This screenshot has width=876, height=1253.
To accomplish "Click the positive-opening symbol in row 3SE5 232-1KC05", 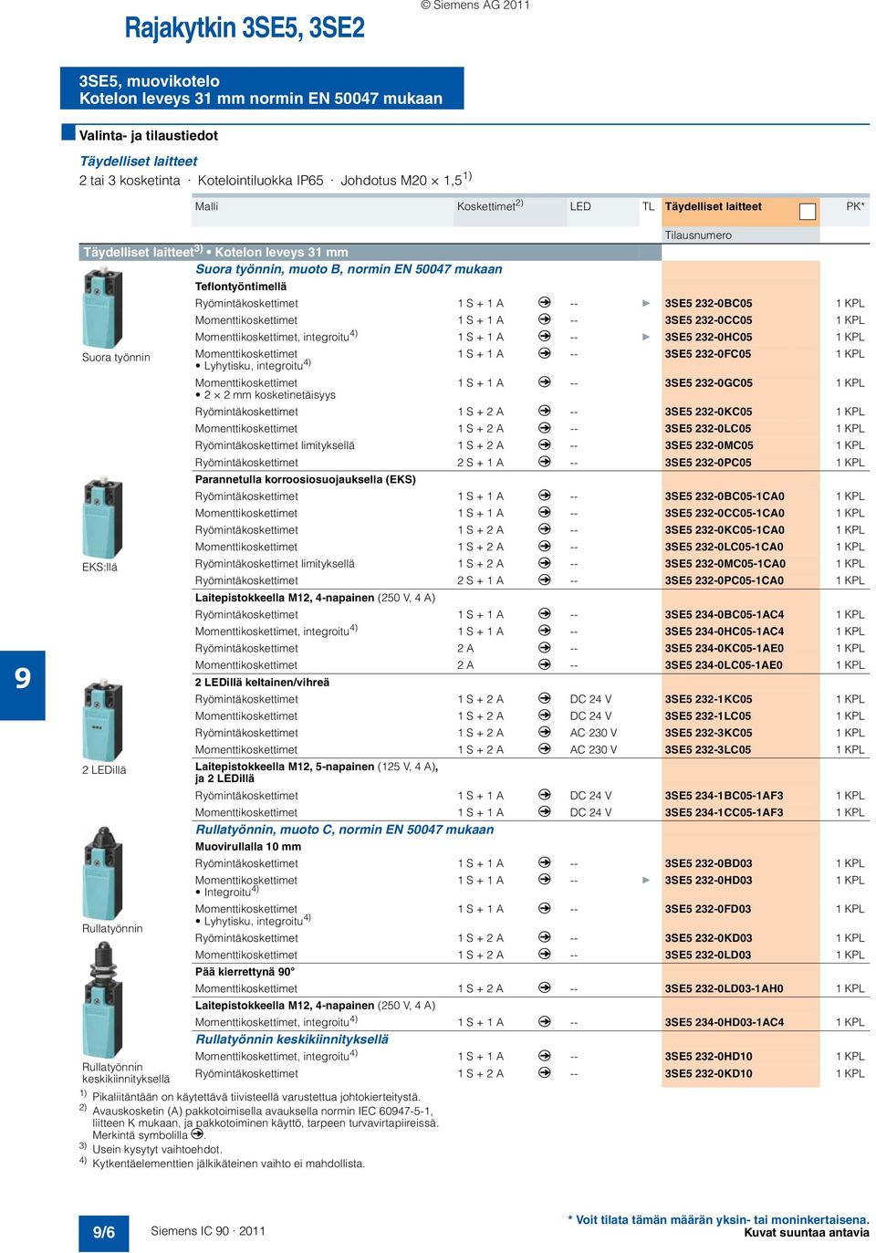I will (545, 698).
